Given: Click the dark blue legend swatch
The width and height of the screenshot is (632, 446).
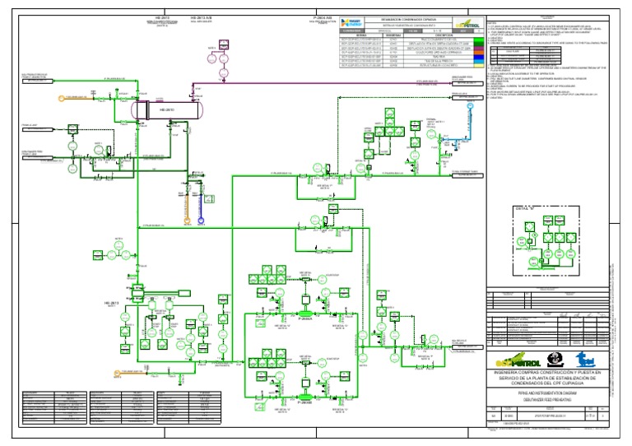Looking at the screenshot, I should click(478, 57).
